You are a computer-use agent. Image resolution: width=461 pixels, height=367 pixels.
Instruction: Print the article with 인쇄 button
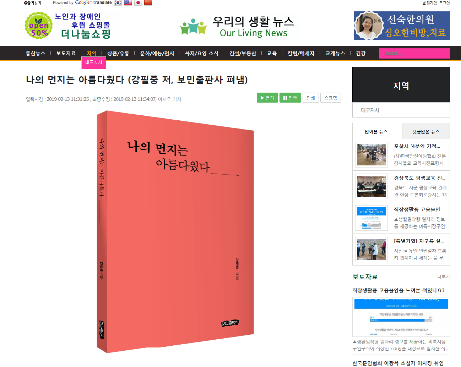[311, 98]
